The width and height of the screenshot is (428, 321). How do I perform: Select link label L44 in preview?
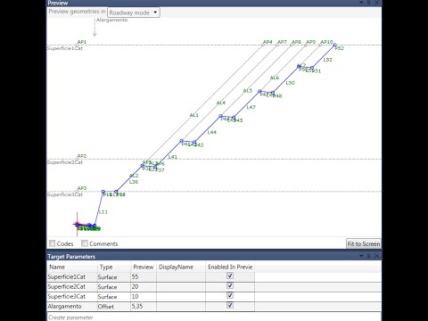[212, 132]
